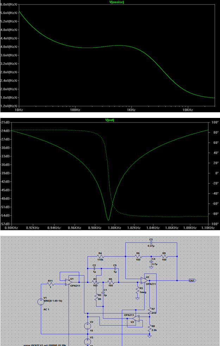Click the -24dB magnitude axis label

5,131
